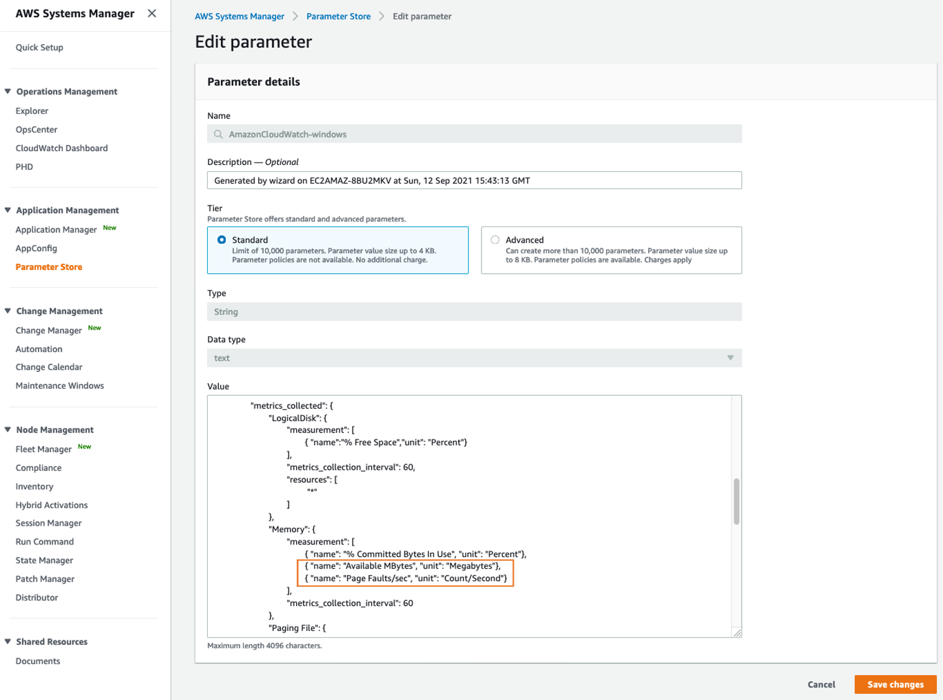
Task: Navigate to AppConfig
Action: (36, 248)
